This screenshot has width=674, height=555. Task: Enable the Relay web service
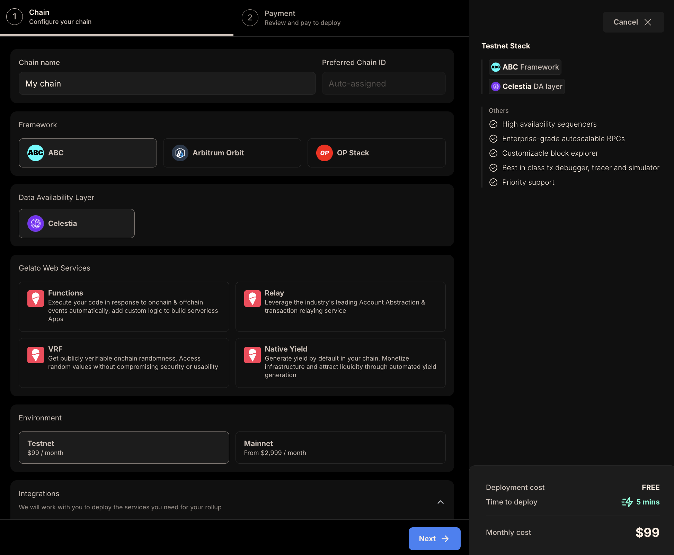click(x=340, y=307)
